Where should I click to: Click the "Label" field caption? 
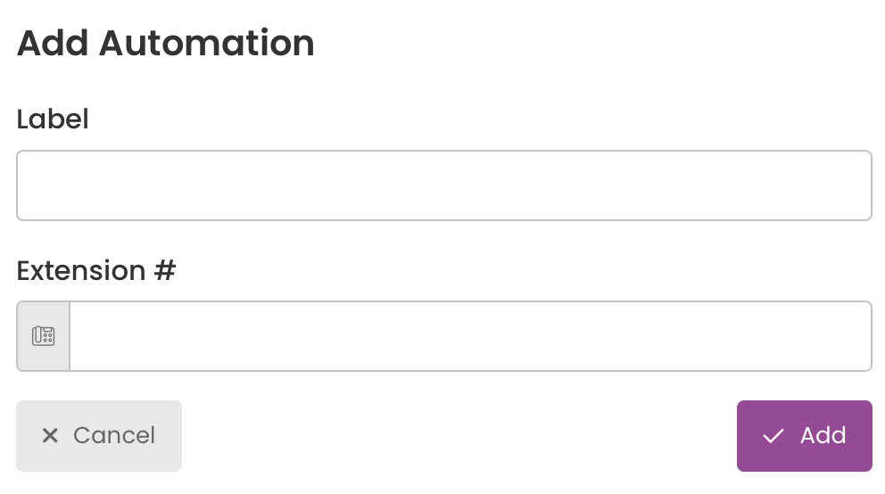(x=53, y=119)
